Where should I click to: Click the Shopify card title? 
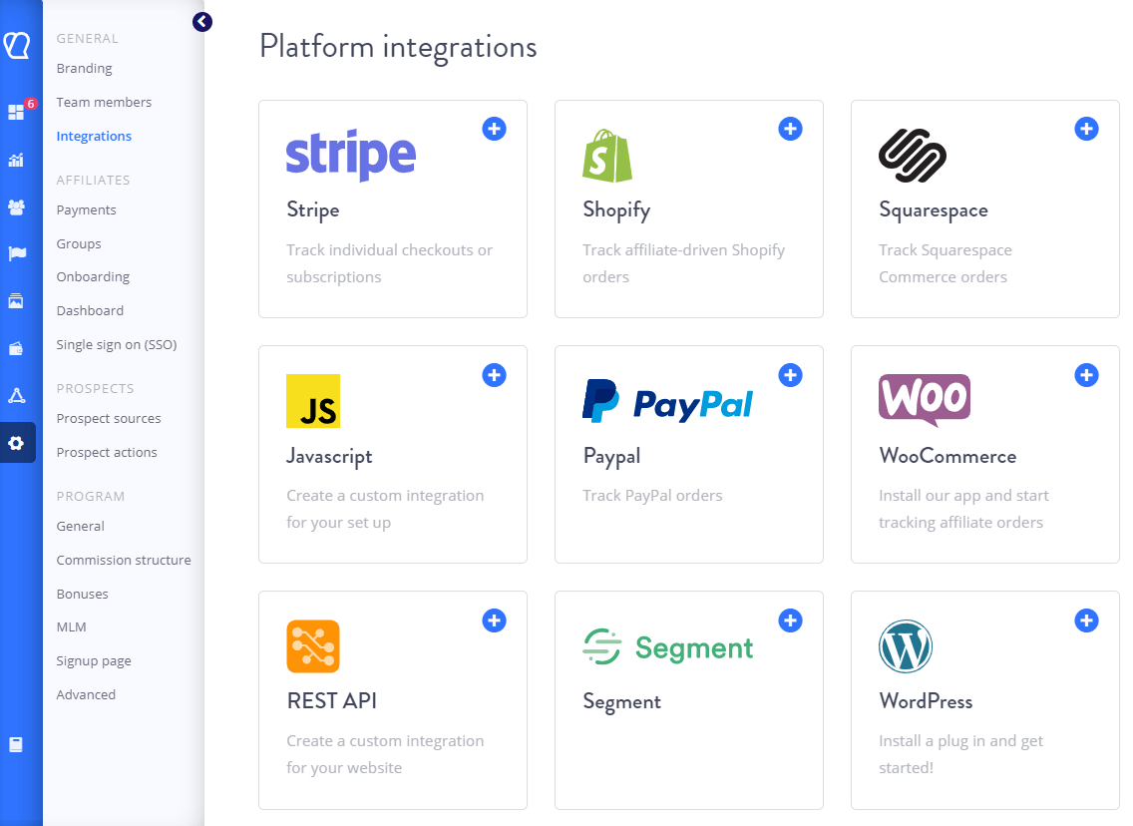click(616, 210)
